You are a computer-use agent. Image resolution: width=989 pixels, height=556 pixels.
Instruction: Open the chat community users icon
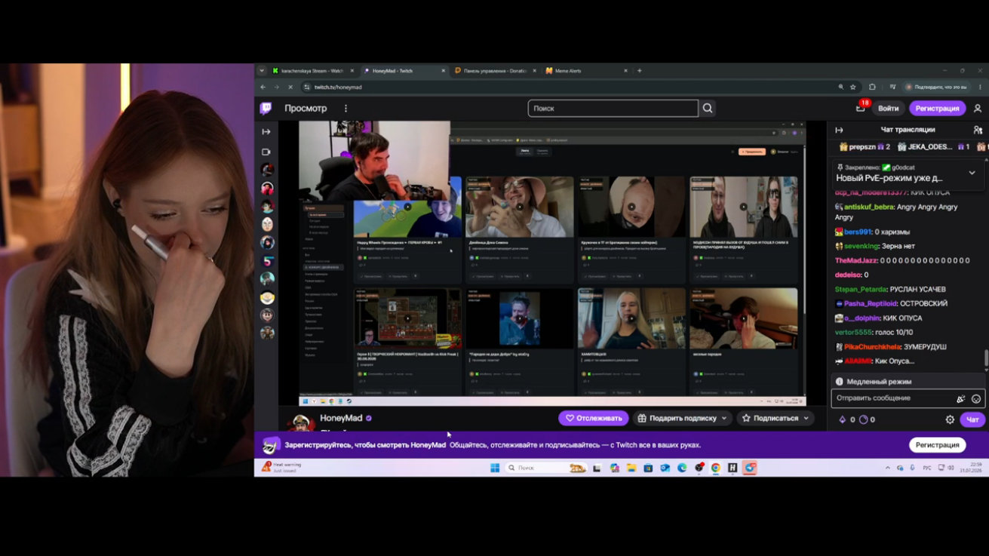click(978, 130)
